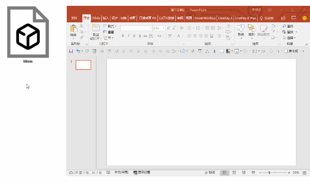Click the New Slide icon
Viewport: 310px width, 182px height.
tap(96, 28)
